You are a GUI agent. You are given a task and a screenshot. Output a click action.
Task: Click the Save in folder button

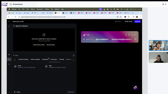[x=118, y=21]
